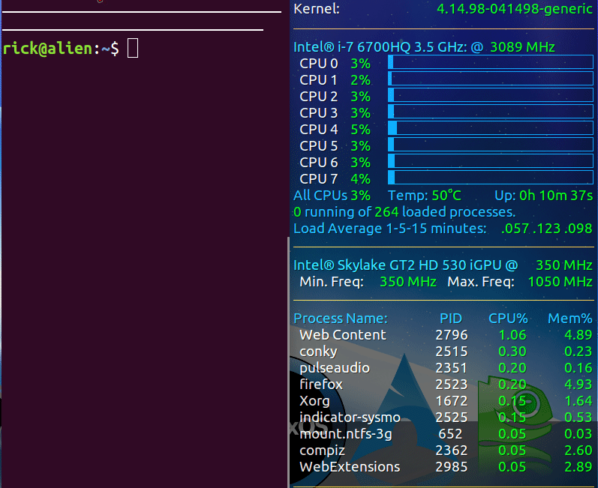Image resolution: width=598 pixels, height=488 pixels.
Task: Click the Web Content process row
Action: pos(446,335)
